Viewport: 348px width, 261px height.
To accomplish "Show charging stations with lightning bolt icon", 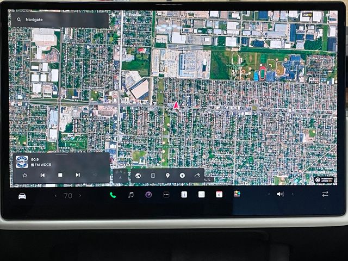I will (x=182, y=176).
